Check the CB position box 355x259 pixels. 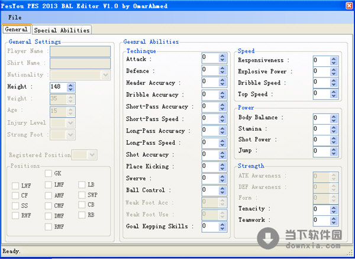(82, 205)
